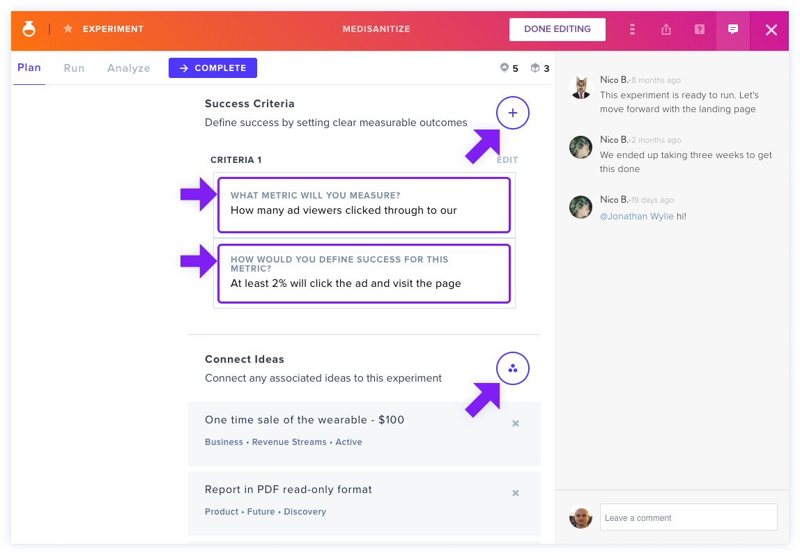Toggle the favorite star next to EXPERIMENT
The width and height of the screenshot is (800, 555).
click(x=68, y=29)
